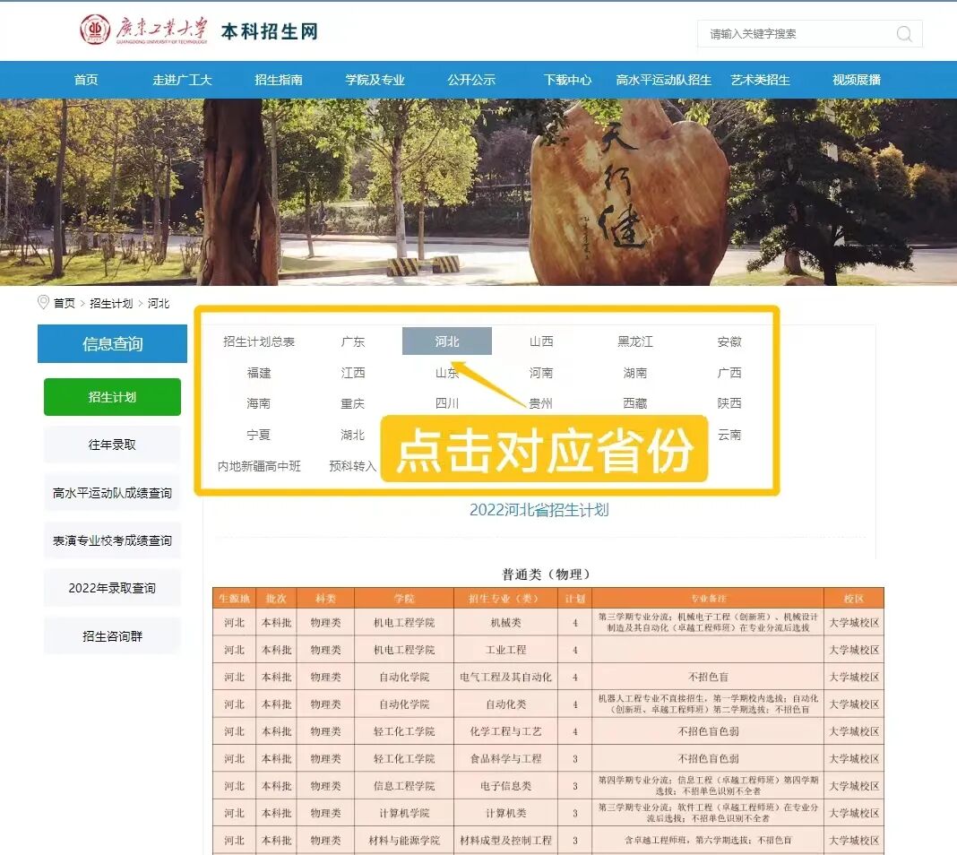Click 招生计划总表 to view the overall plan
The height and width of the screenshot is (855, 957).
(x=259, y=341)
